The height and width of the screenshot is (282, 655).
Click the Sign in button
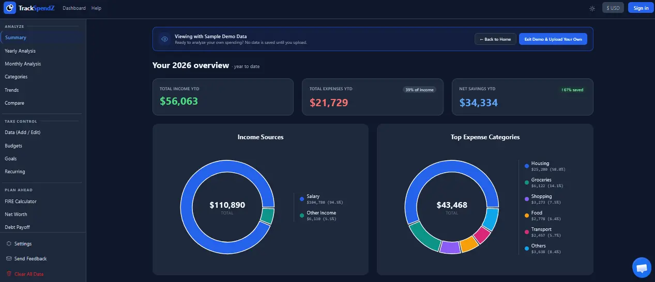[641, 8]
